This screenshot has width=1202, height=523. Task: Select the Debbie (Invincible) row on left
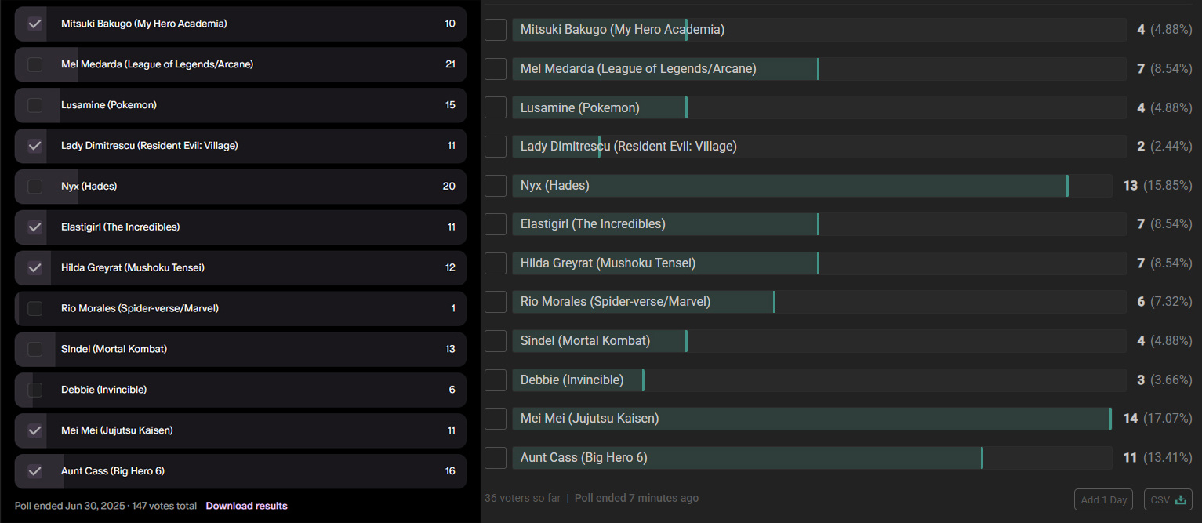tap(241, 390)
